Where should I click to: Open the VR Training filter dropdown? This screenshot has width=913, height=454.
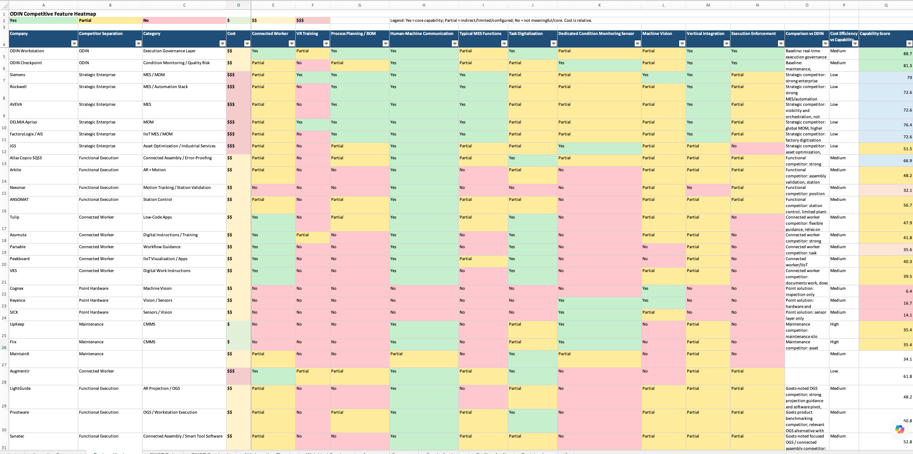coord(326,44)
